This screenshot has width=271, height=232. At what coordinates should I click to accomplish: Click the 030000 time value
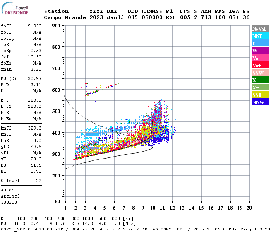[x=152, y=17]
